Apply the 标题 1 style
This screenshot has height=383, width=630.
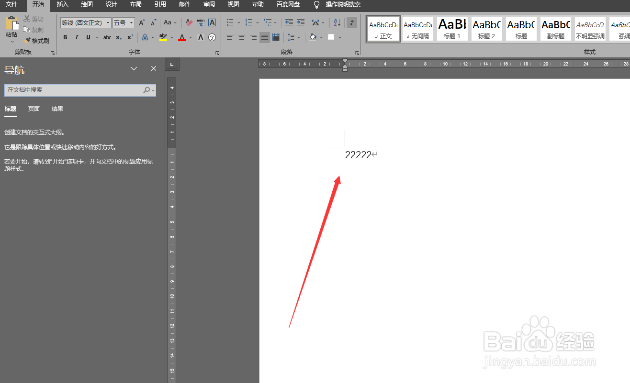(x=452, y=29)
